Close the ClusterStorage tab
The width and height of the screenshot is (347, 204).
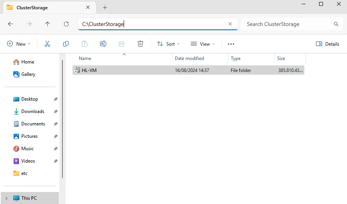tap(88, 7)
